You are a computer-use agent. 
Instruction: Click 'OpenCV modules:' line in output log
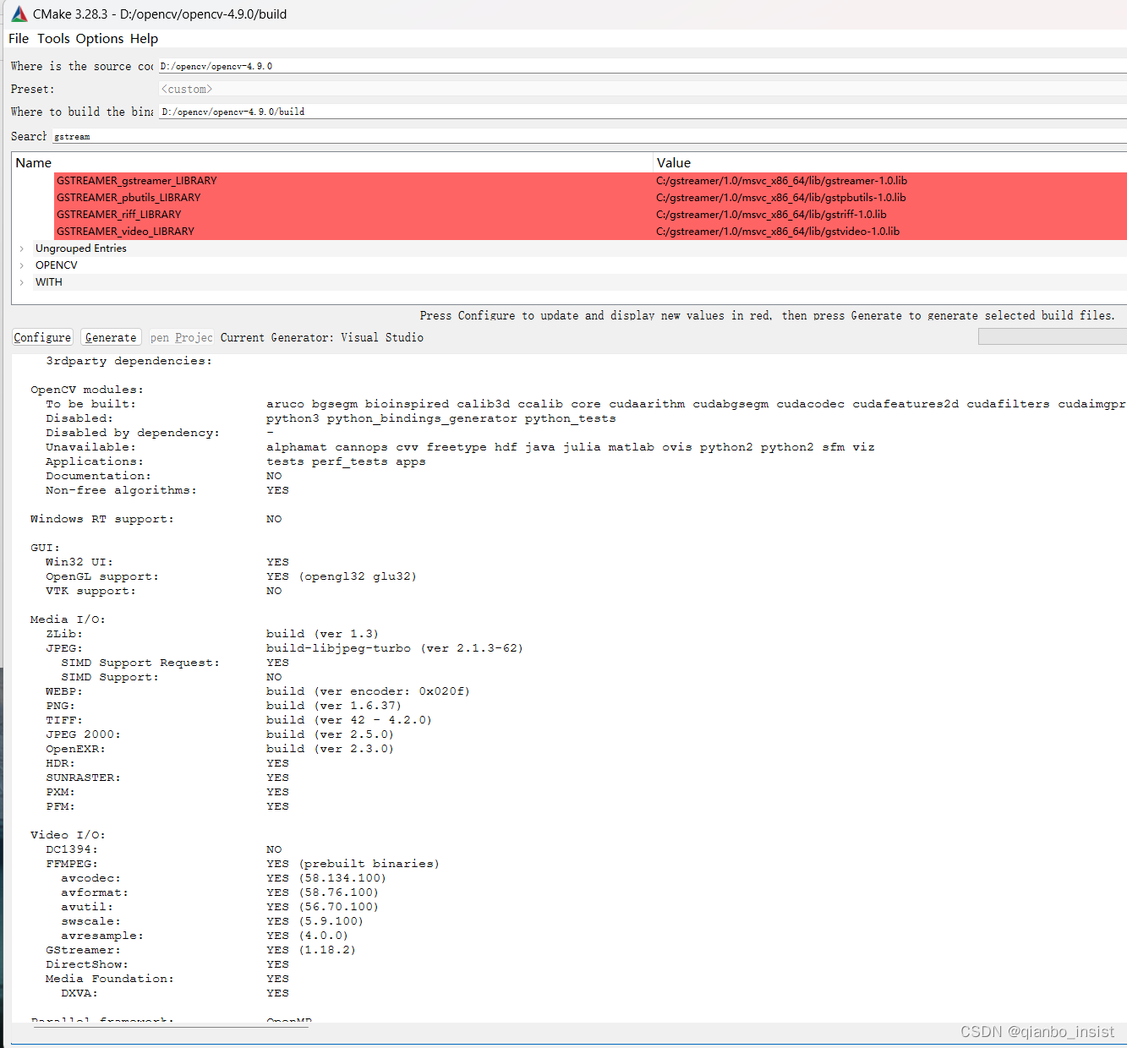click(x=87, y=390)
